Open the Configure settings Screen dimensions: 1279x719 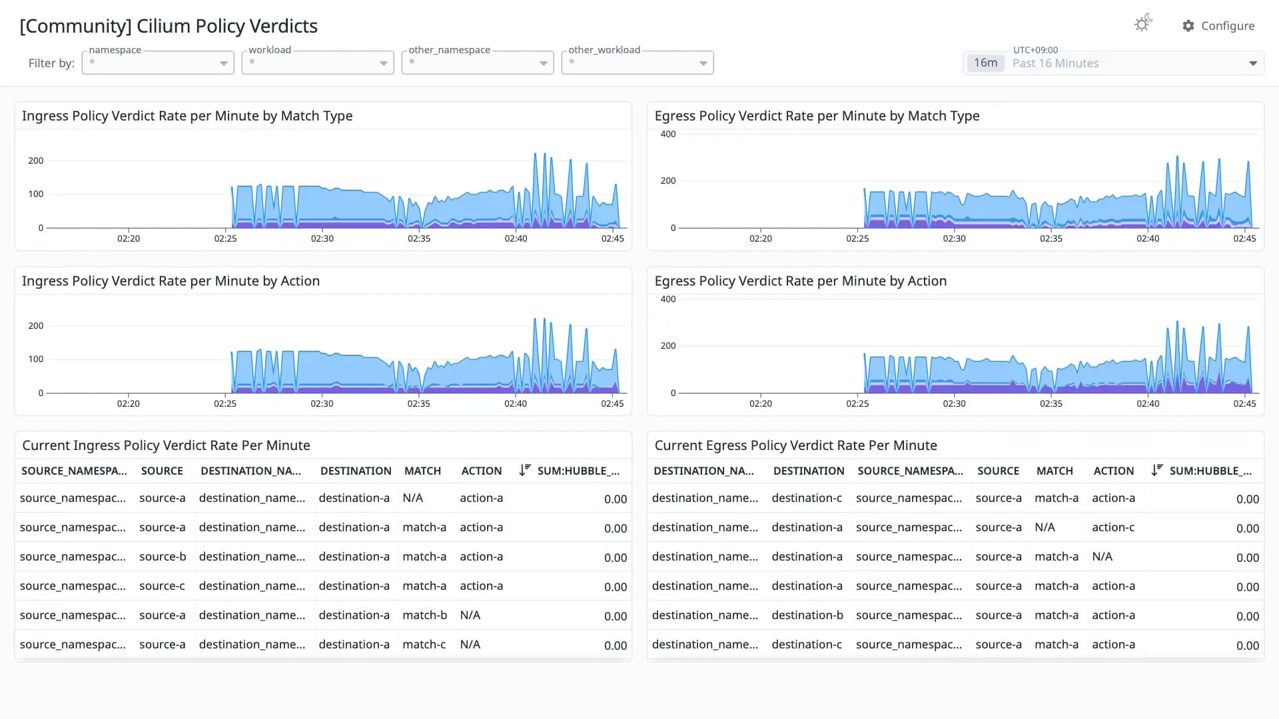click(x=1218, y=26)
